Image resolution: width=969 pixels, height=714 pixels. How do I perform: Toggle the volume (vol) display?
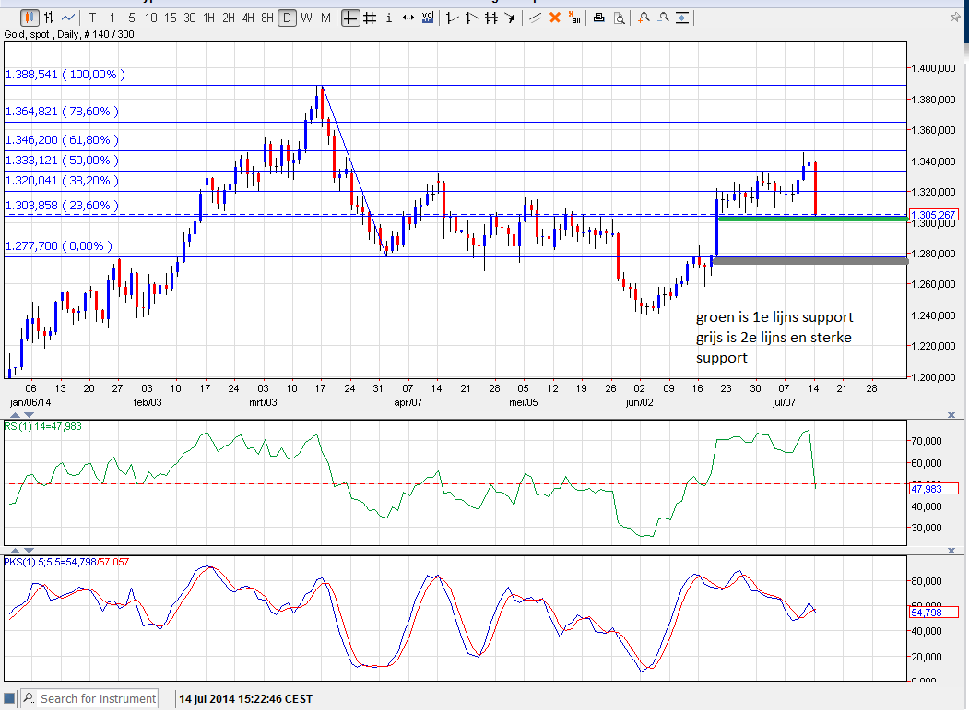(428, 18)
